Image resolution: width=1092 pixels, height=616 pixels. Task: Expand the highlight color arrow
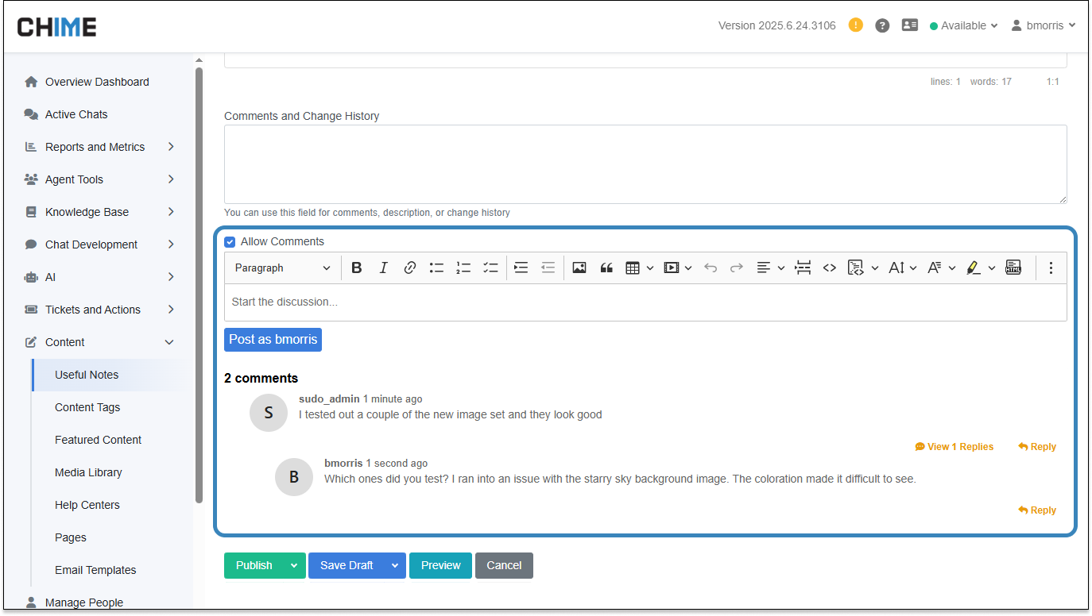(992, 268)
